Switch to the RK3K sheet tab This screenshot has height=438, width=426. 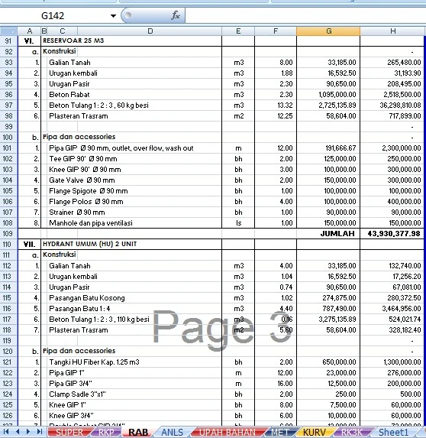click(352, 433)
